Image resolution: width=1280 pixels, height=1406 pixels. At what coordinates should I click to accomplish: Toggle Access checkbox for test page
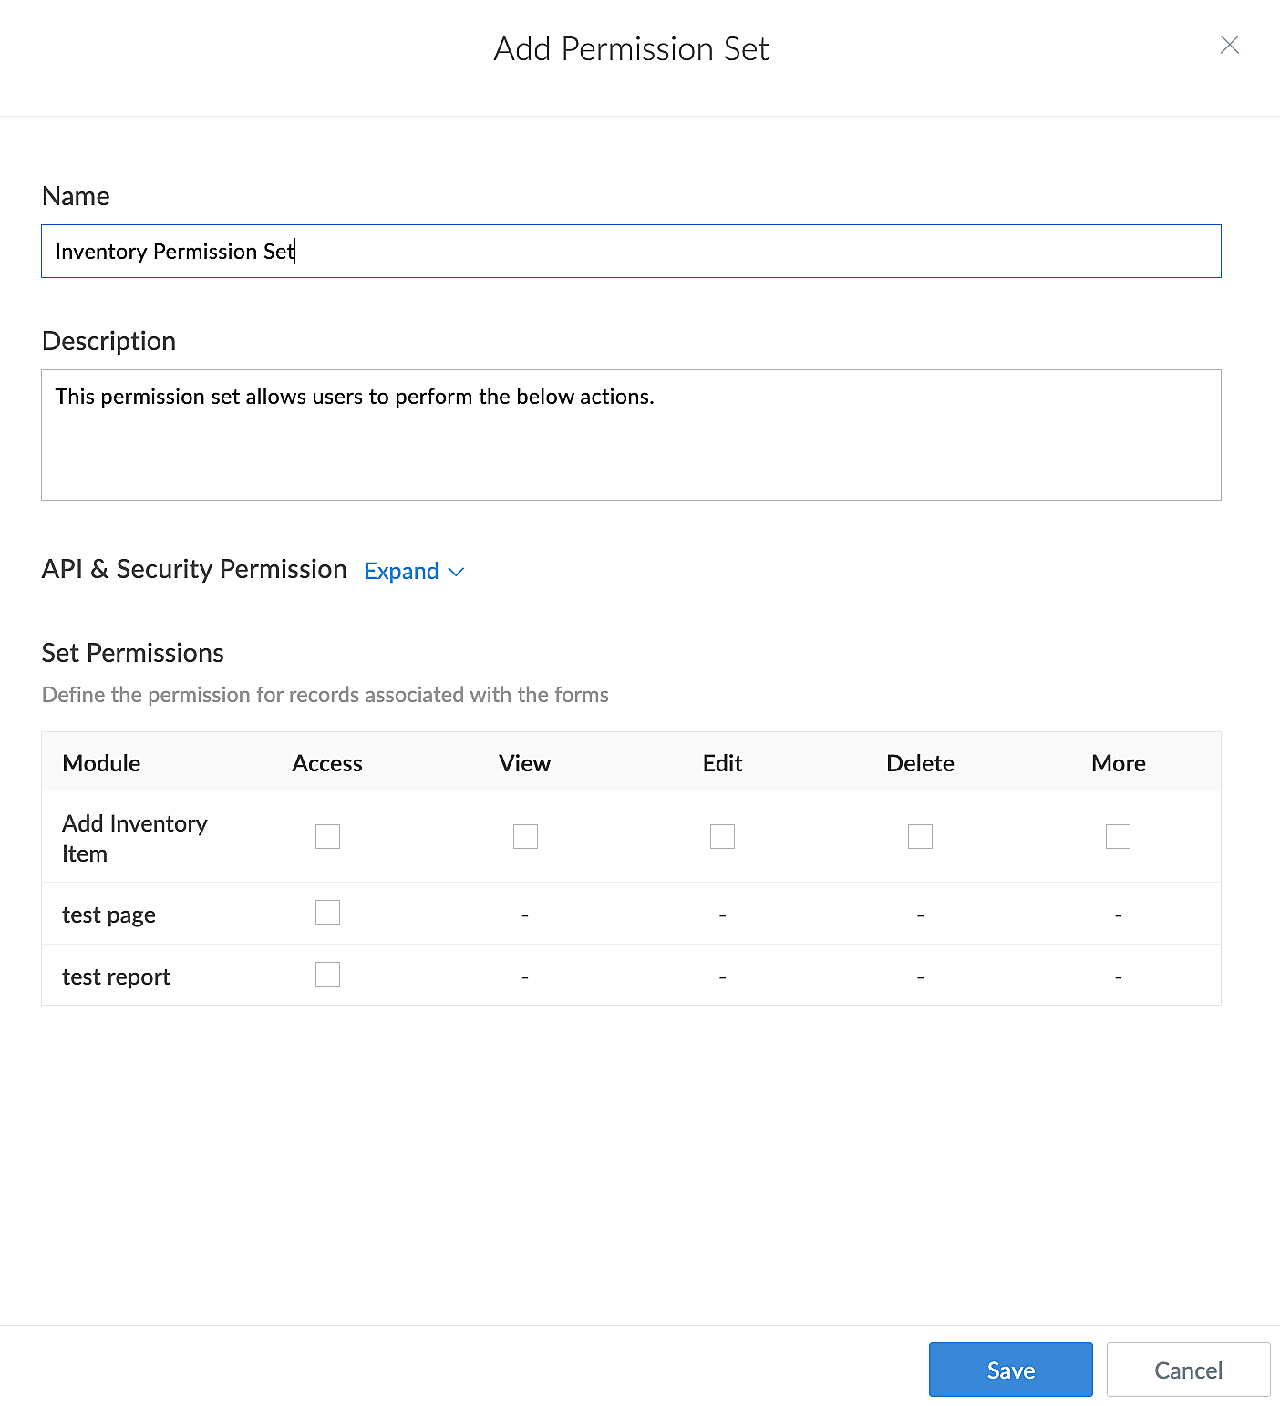pyautogui.click(x=327, y=913)
